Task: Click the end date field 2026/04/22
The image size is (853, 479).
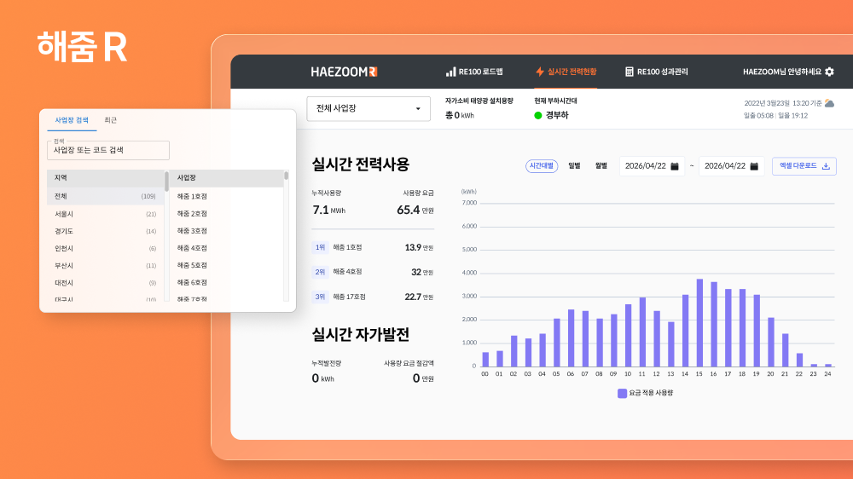Action: (731, 166)
